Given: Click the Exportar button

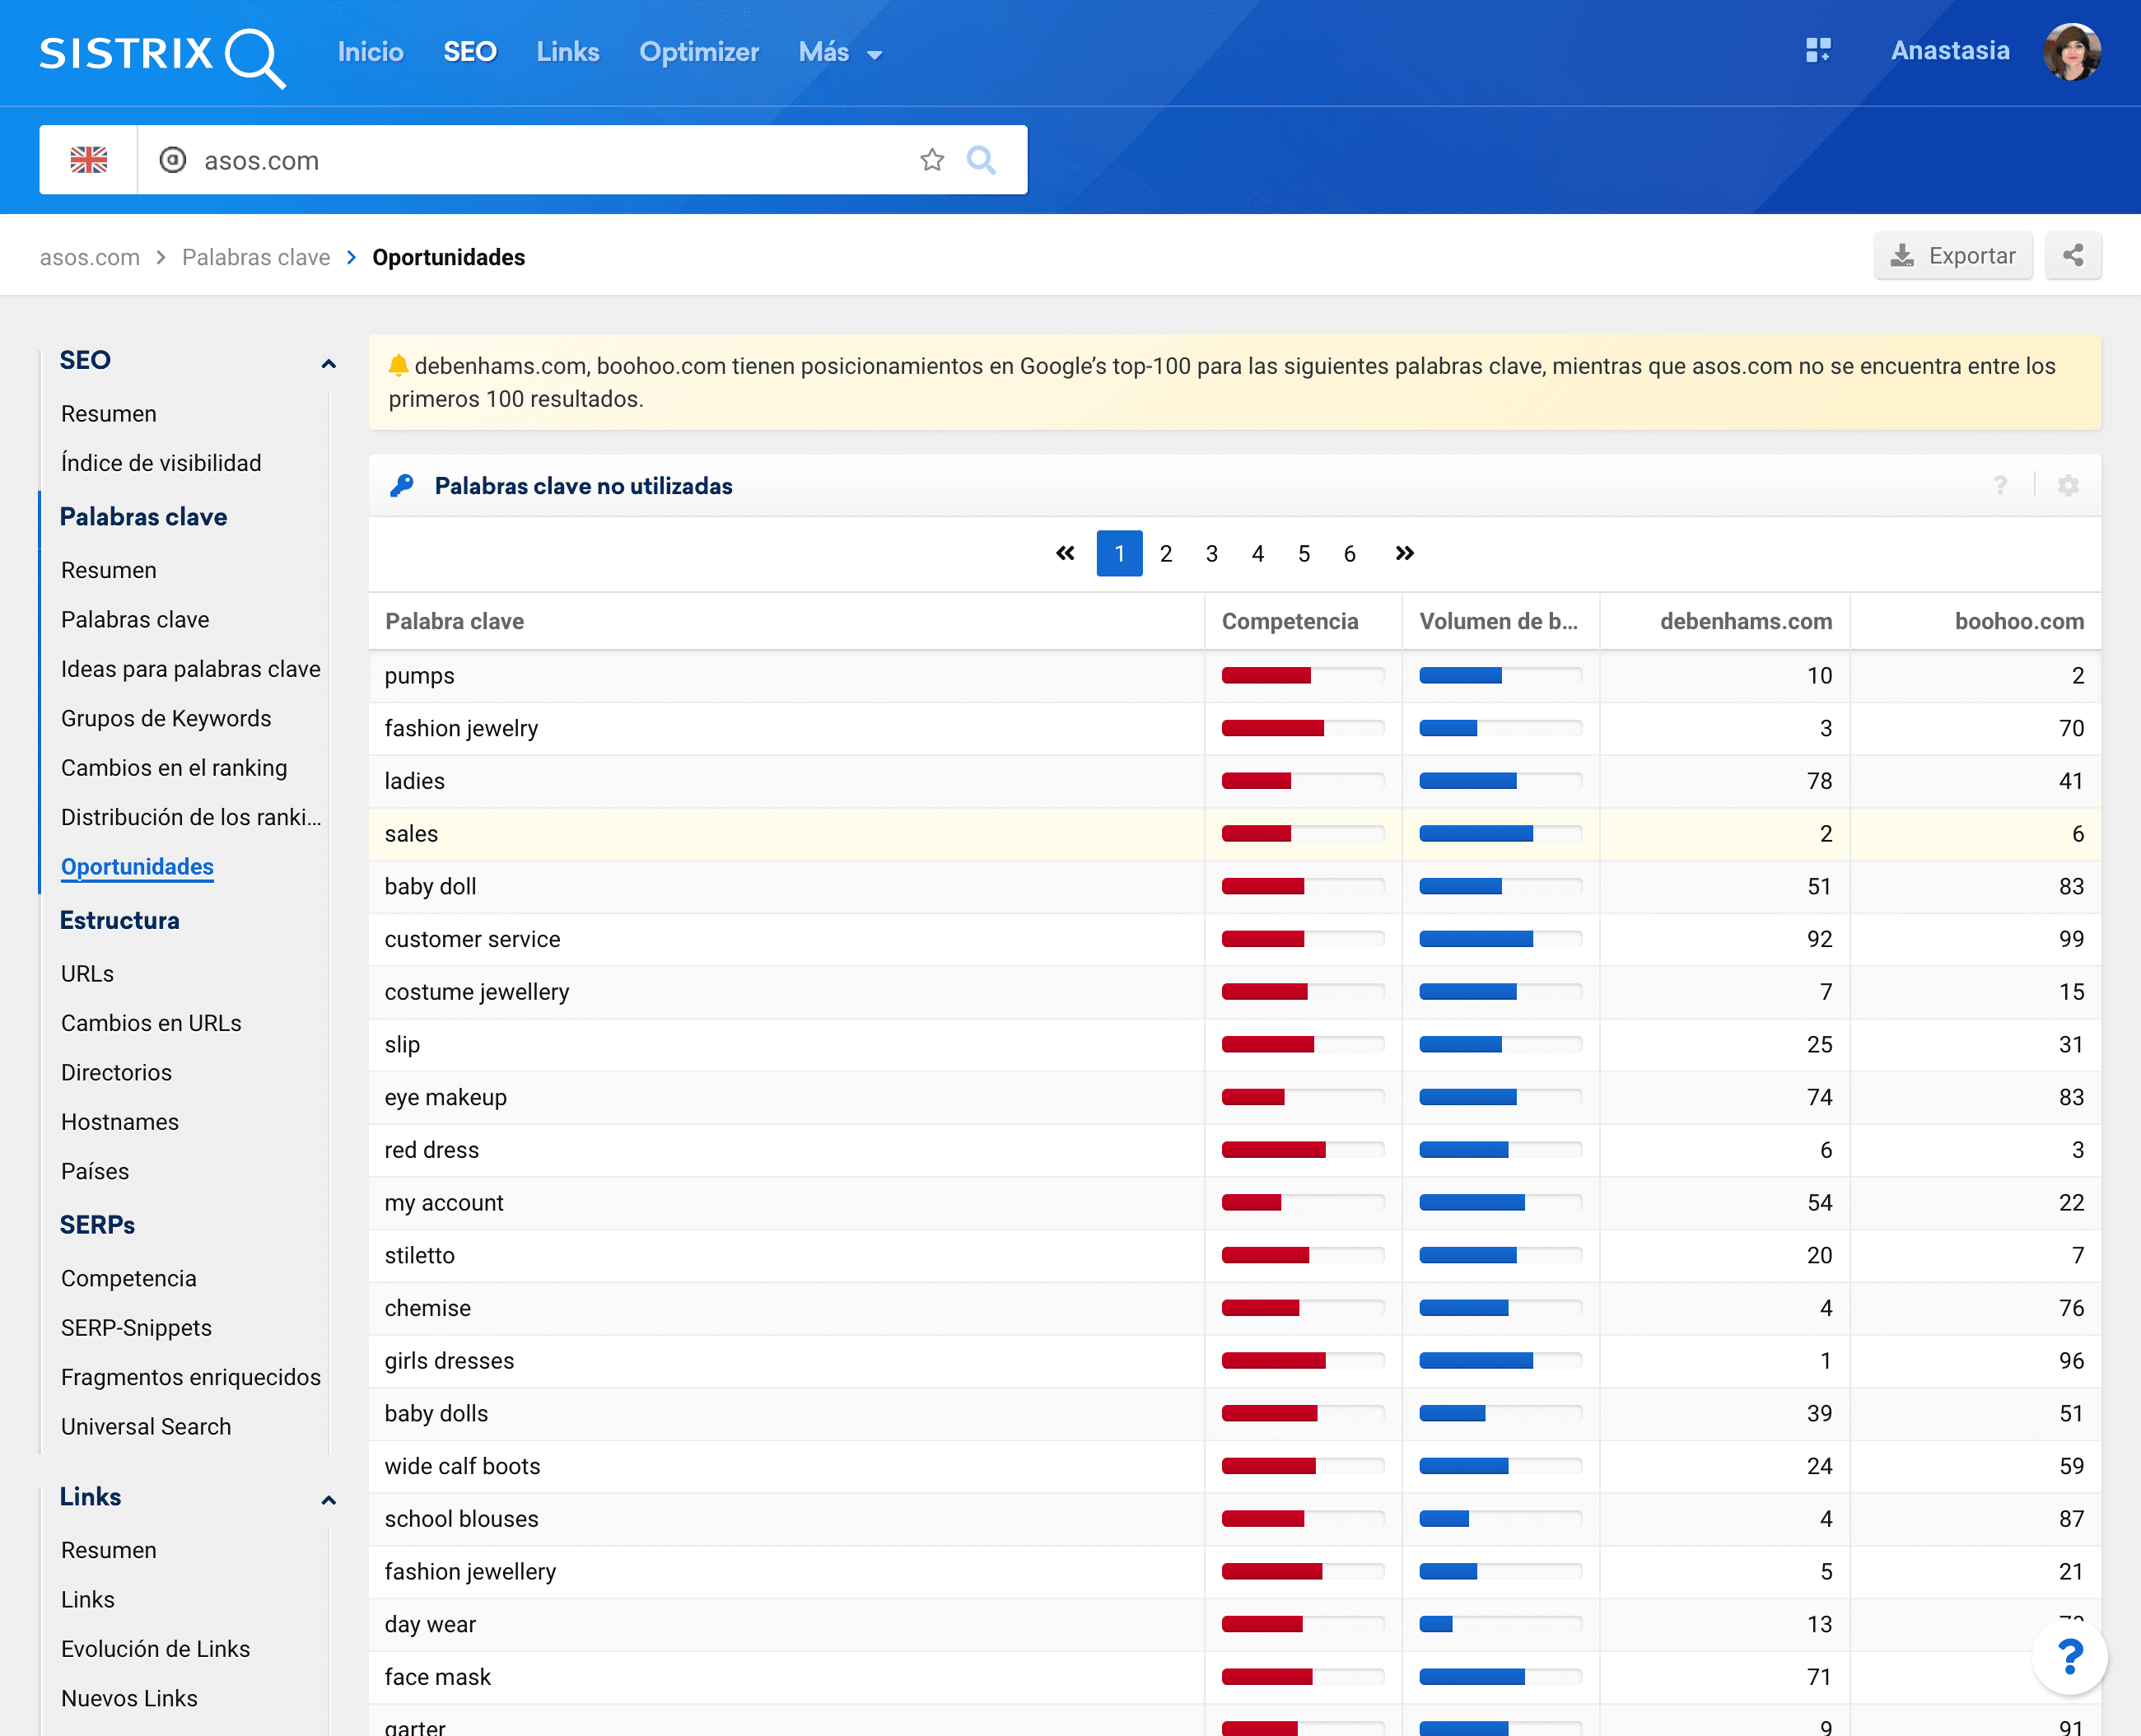Looking at the screenshot, I should [x=1952, y=256].
